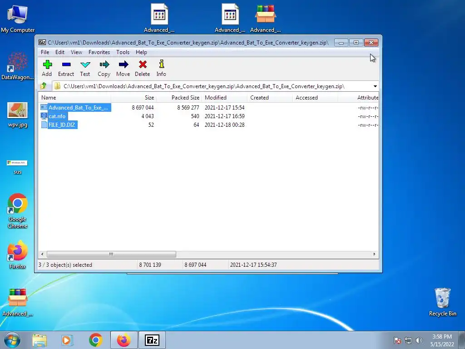Click the address path input field
Screen dimensions: 465x349
[213, 86]
